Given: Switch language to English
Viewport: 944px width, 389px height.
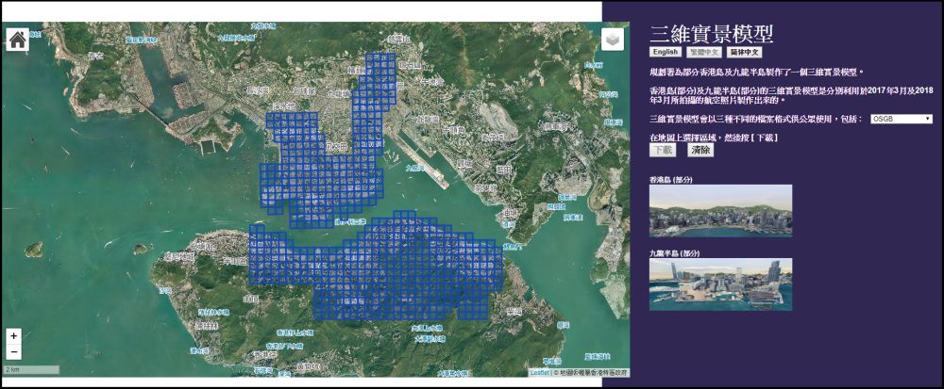Looking at the screenshot, I should coord(666,53).
